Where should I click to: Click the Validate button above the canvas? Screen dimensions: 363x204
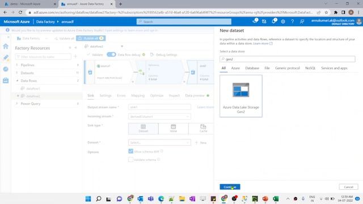pyautogui.click(x=95, y=54)
